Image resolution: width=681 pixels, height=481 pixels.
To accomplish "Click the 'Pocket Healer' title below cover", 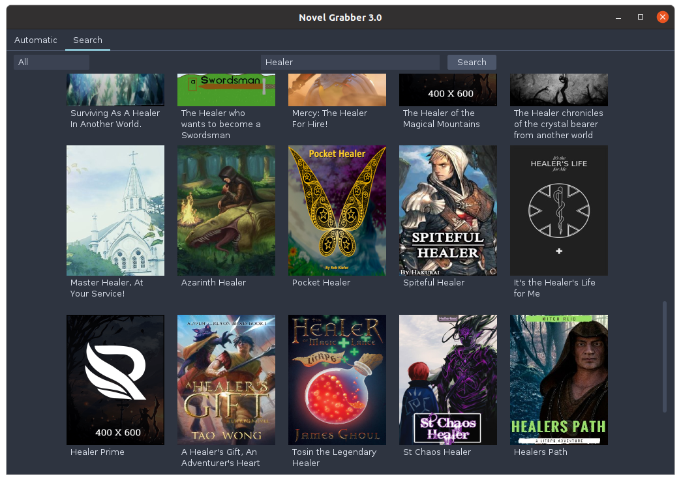I will 321,283.
